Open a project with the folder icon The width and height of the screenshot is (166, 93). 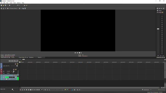[3, 5]
